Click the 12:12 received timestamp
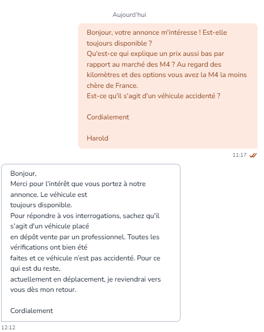Viewport: 264px width, 332px height. click(8, 328)
